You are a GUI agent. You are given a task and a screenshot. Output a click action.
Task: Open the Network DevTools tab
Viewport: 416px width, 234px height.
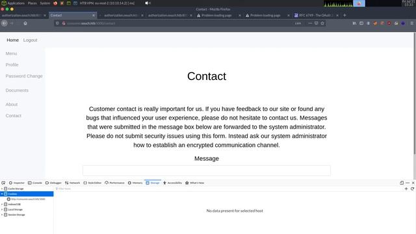coord(72,183)
